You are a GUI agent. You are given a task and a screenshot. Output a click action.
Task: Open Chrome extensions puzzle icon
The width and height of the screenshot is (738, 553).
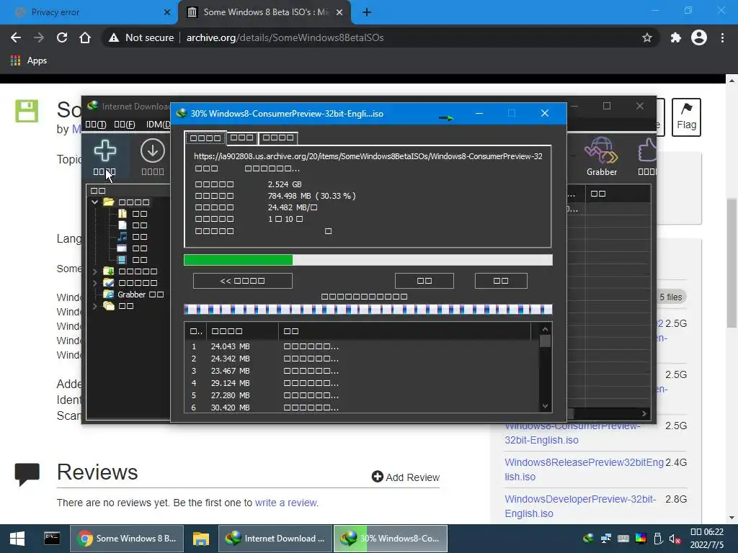(676, 37)
